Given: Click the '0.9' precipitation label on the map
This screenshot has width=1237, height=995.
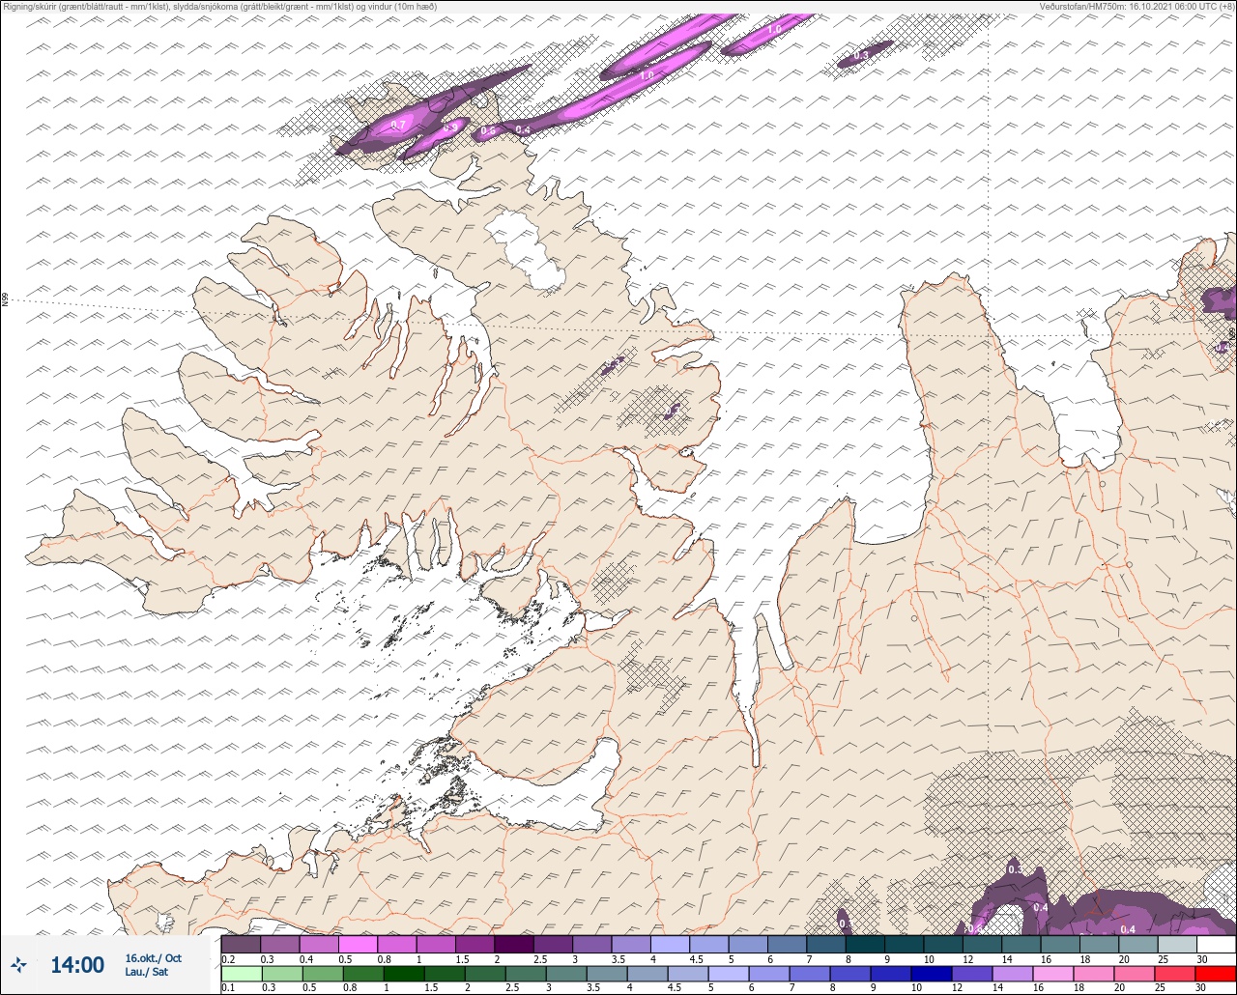Looking at the screenshot, I should (450, 128).
